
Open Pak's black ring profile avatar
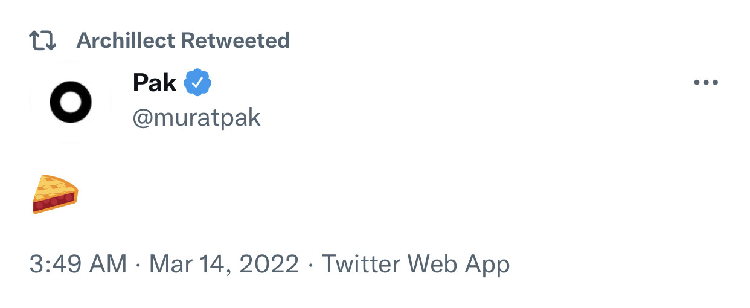(x=70, y=102)
